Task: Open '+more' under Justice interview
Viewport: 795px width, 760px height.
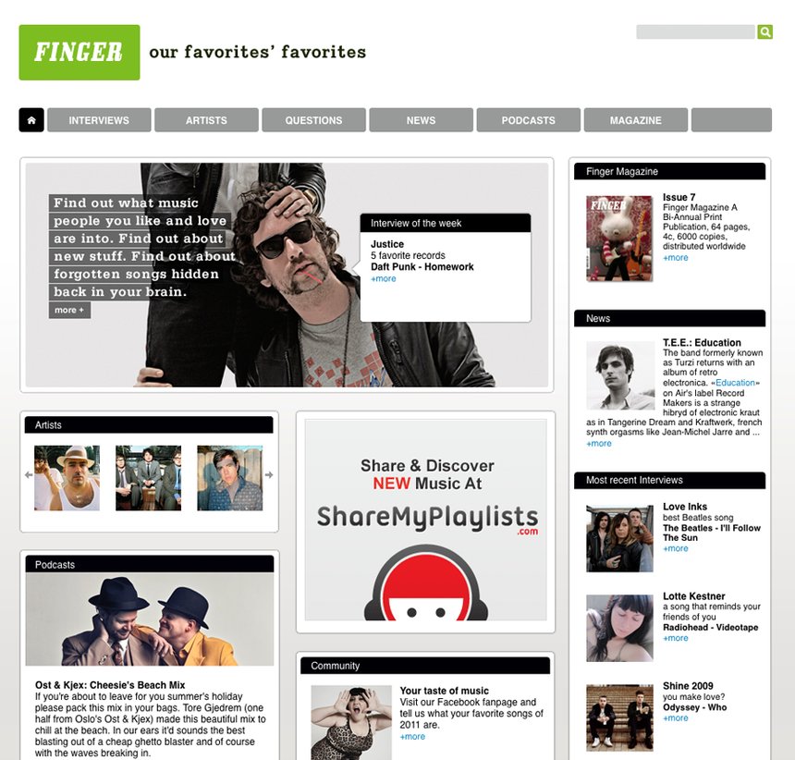Action: coord(384,279)
